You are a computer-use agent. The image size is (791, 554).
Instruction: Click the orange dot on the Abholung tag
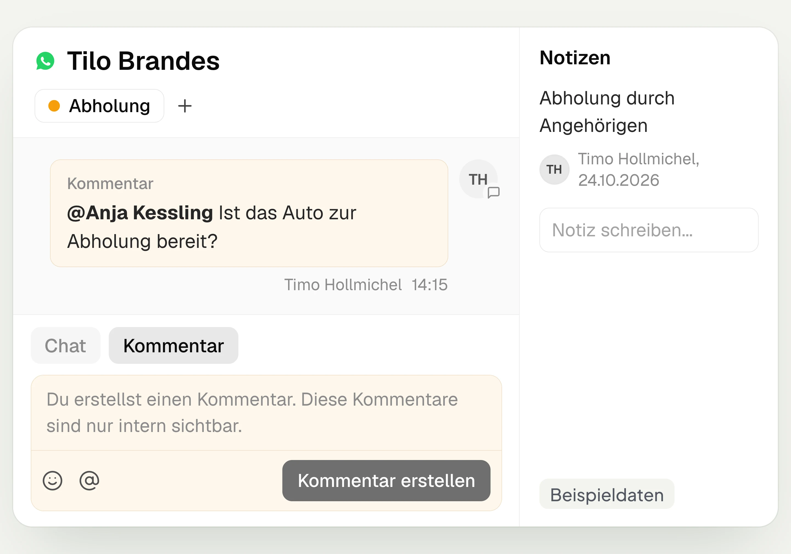tap(54, 106)
